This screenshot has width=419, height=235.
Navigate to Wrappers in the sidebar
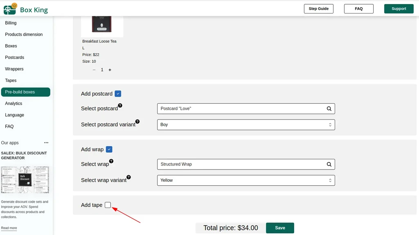(14, 69)
